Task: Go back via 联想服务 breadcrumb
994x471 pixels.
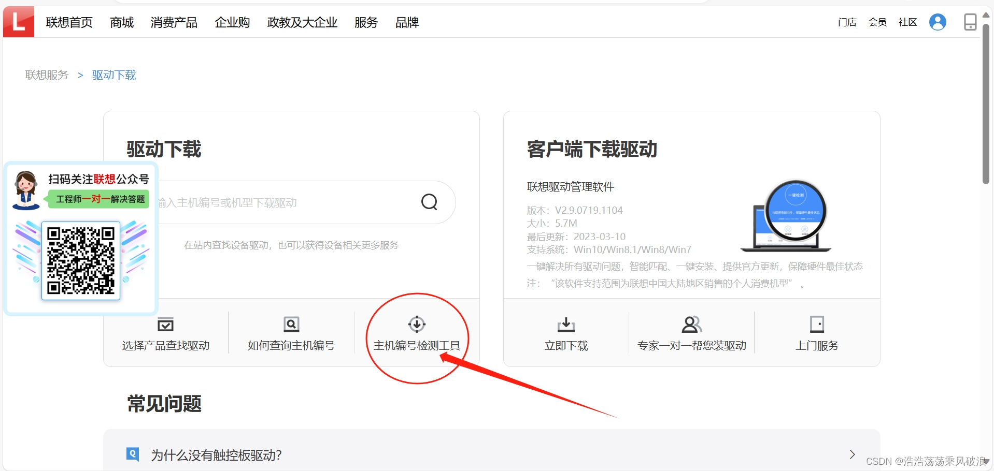Action: pyautogui.click(x=46, y=75)
